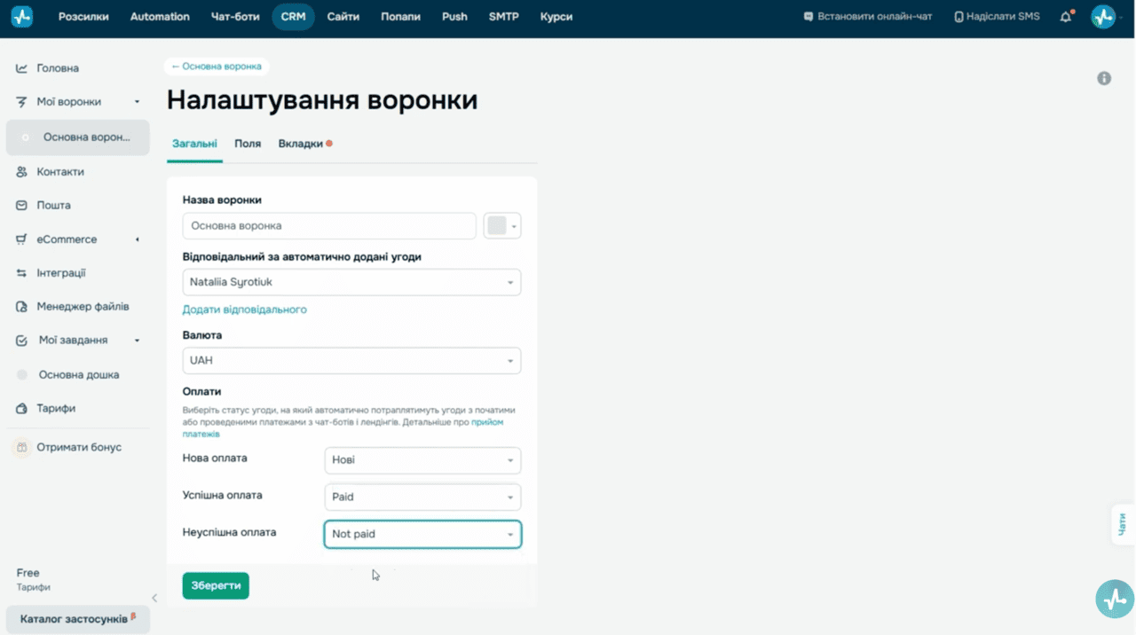Viewport: 1136px width, 635px height.
Task: Click chat icon beside Встановити онлайн-чат
Action: 808,17
